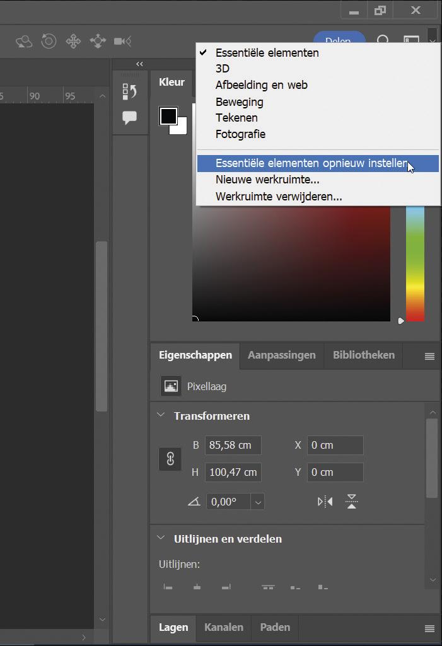Click the Y position field
This screenshot has width=442, height=646.
coord(335,472)
